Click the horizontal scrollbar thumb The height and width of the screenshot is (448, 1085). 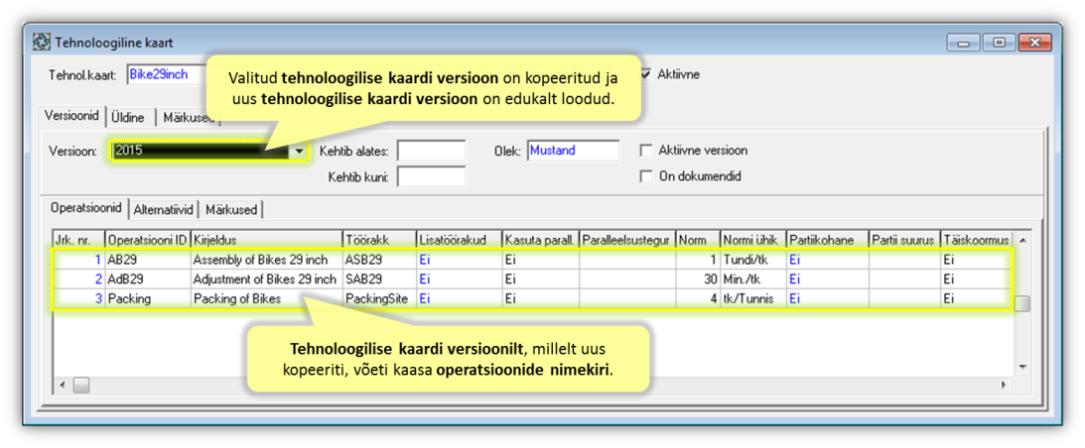(81, 385)
